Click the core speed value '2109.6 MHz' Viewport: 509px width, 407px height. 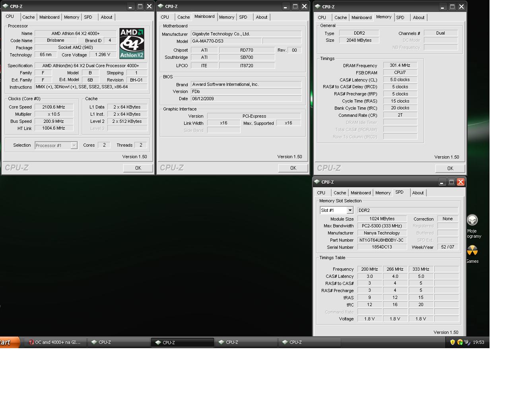(x=54, y=107)
